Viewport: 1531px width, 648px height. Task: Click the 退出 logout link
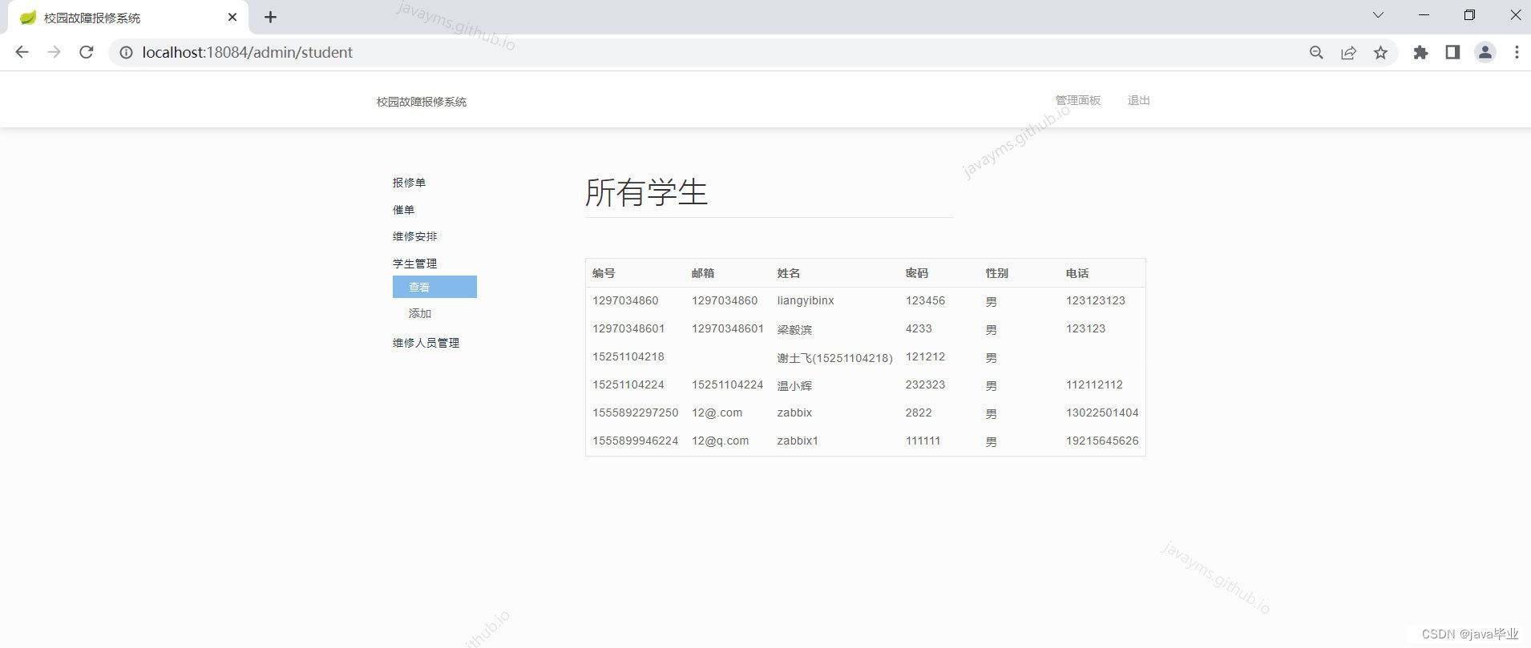1138,100
